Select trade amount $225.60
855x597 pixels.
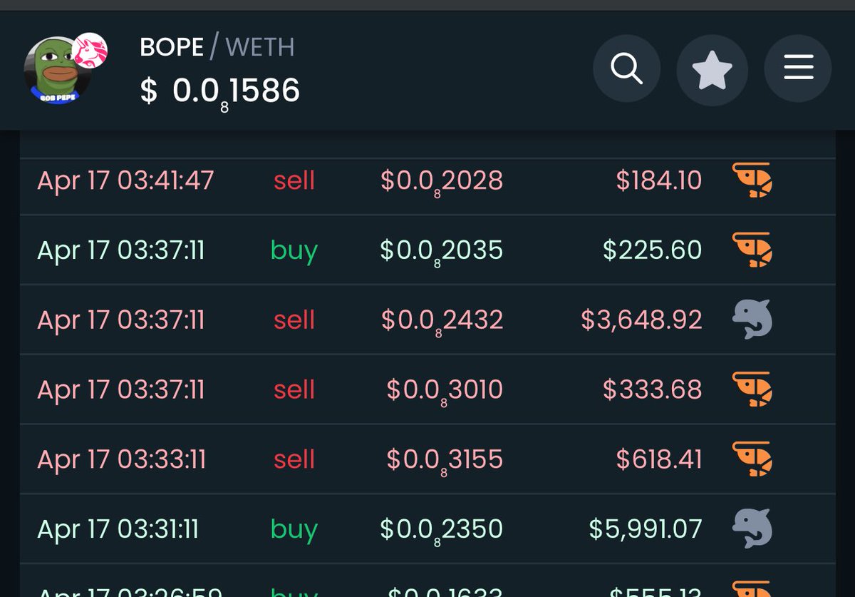[x=653, y=250]
